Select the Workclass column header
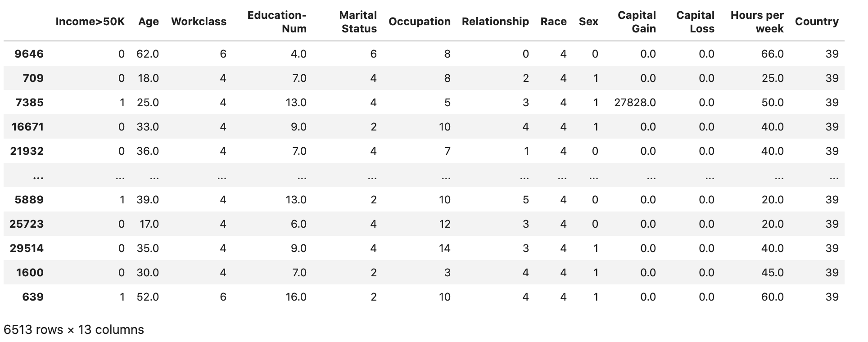Viewport: 868px width, 342px height. click(x=199, y=22)
